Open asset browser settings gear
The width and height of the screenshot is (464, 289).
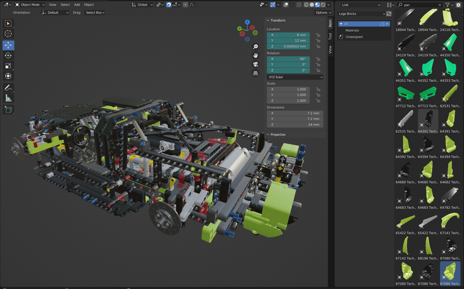(458, 5)
